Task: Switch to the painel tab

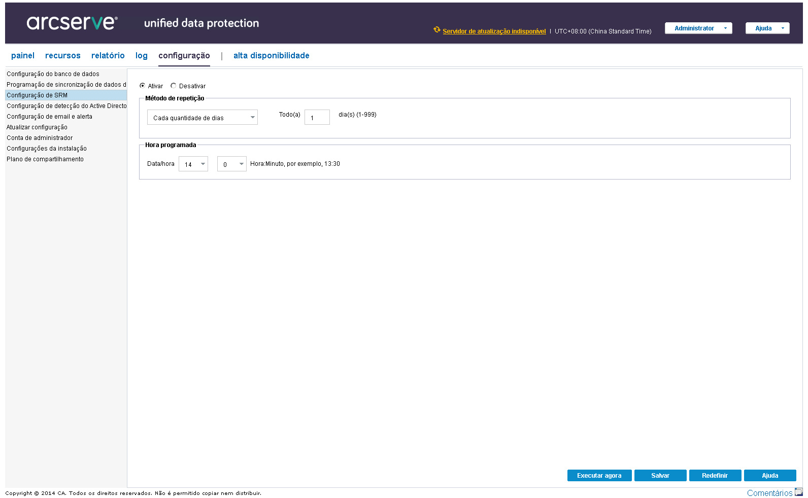Action: pos(23,56)
